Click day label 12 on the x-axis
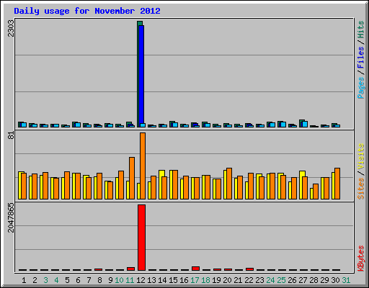Image resolution: width=369 pixels, height=288 pixels. (141, 280)
